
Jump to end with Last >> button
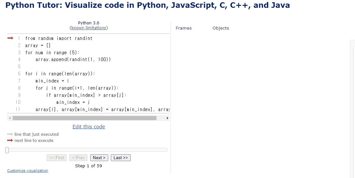point(121,158)
